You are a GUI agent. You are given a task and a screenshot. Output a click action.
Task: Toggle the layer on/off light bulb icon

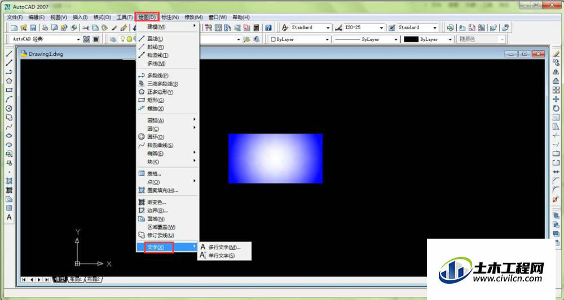[x=122, y=39]
